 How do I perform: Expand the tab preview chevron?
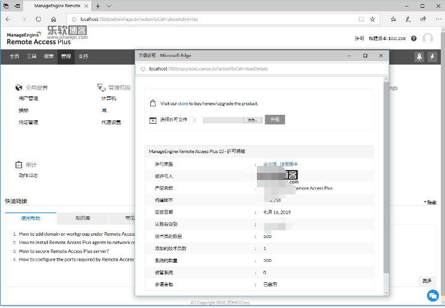tap(109, 6)
